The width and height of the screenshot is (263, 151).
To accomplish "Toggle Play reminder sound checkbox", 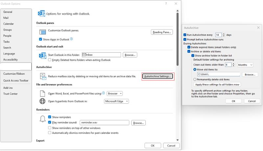I will (x=50, y=122).
